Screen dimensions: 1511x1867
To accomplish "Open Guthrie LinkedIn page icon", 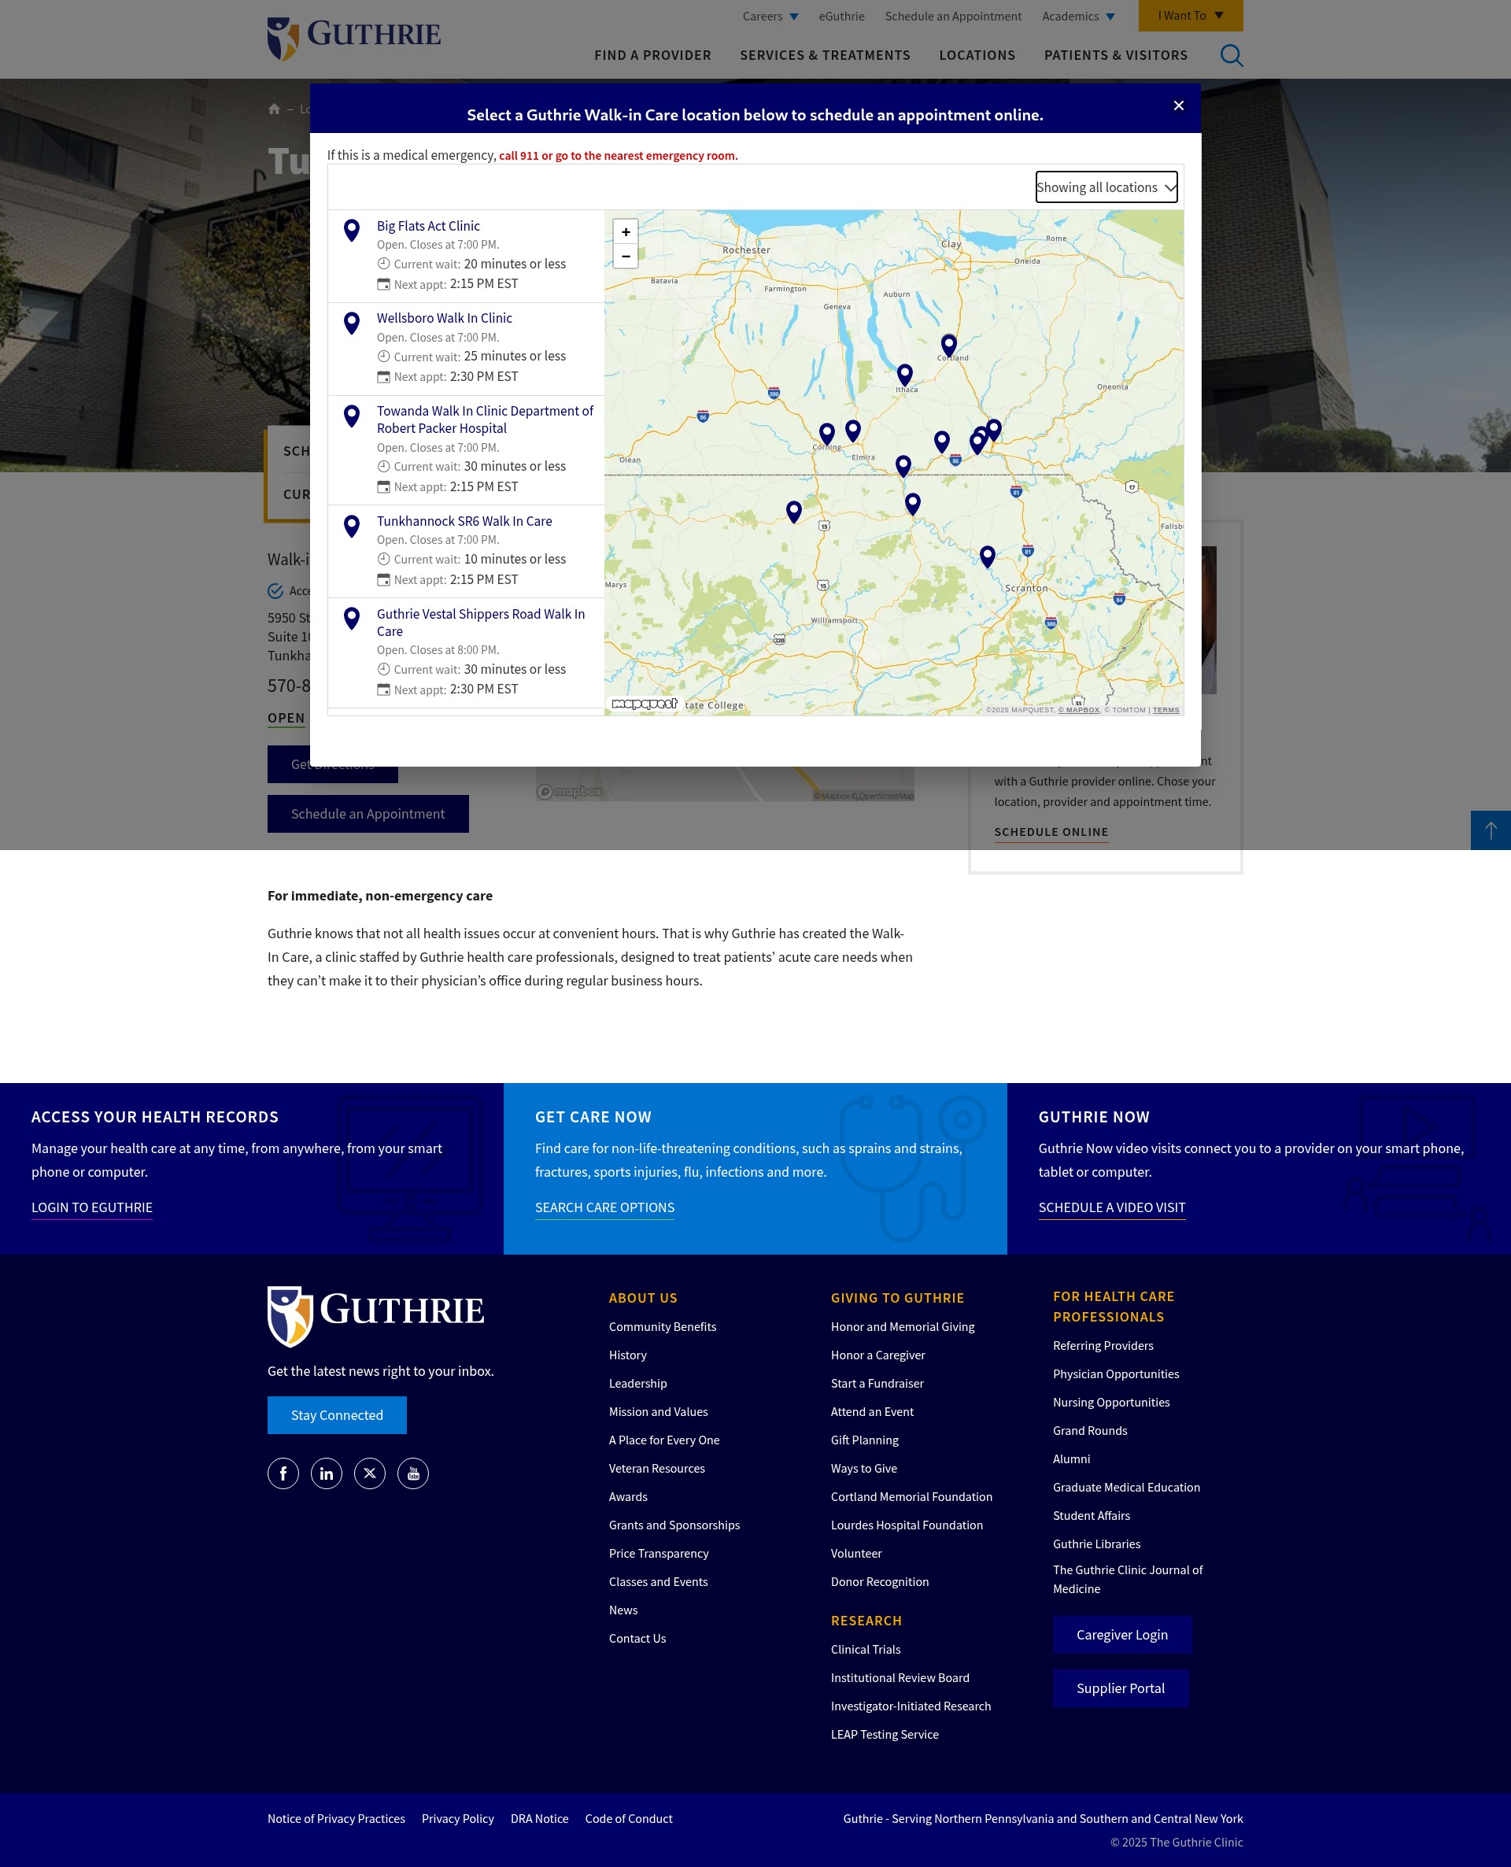I will (327, 1473).
